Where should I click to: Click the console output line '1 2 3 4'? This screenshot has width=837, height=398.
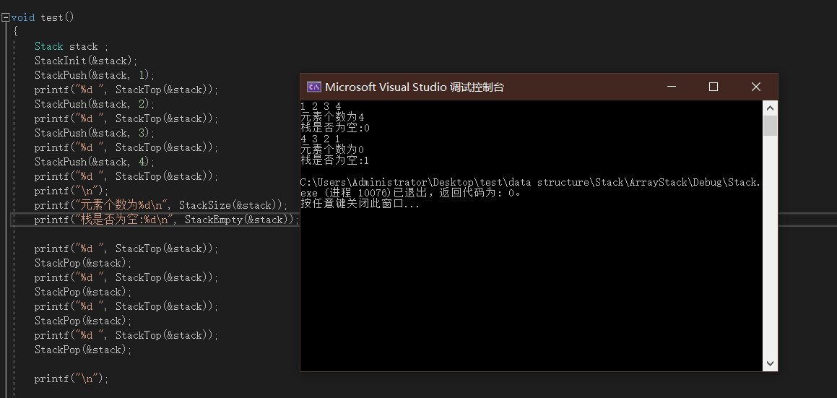click(x=321, y=106)
